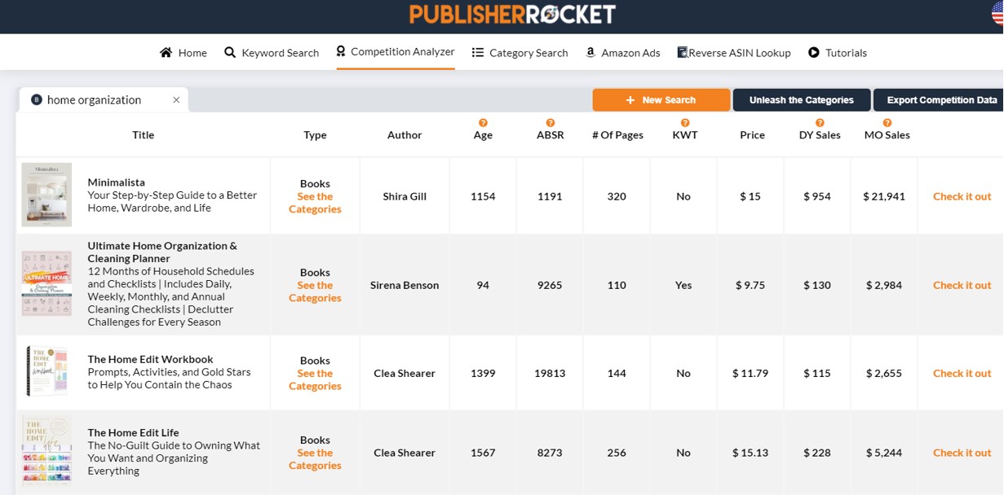Click the Reverse ASIN Lookup icon

point(683,52)
